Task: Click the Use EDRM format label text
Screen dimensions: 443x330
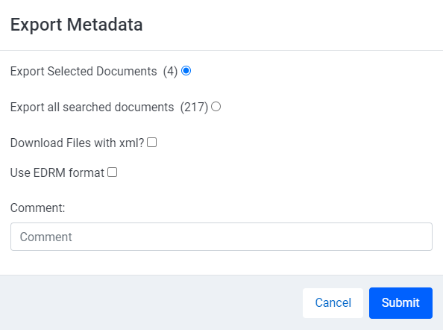Action: [57, 172]
